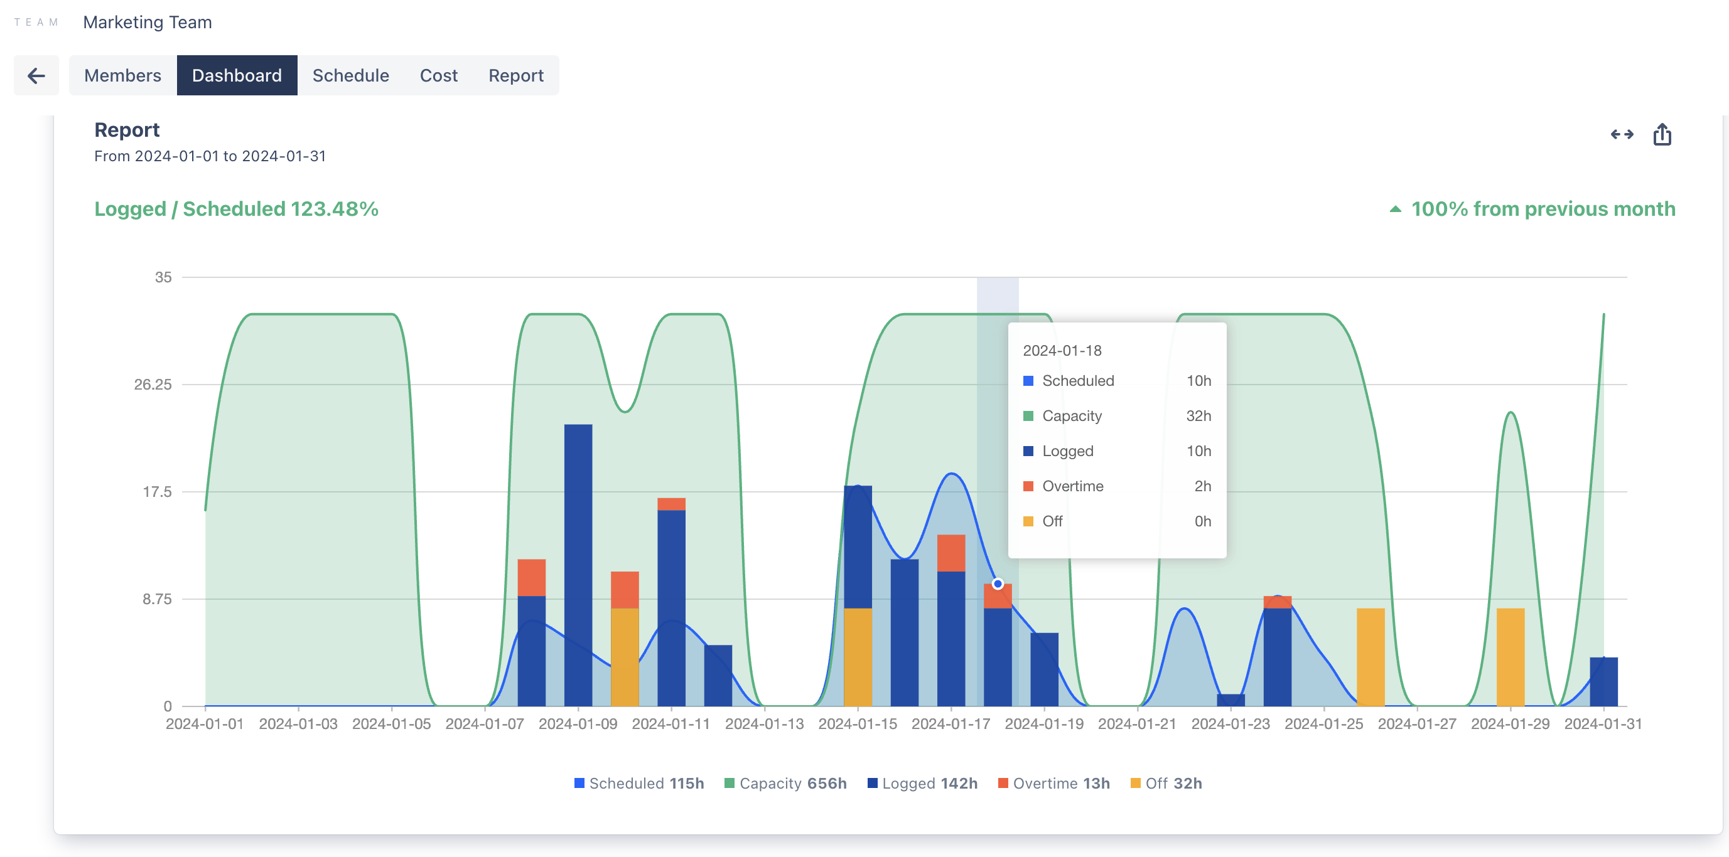1729x857 pixels.
Task: Toggle the Scheduled 115h legend series
Action: [639, 783]
